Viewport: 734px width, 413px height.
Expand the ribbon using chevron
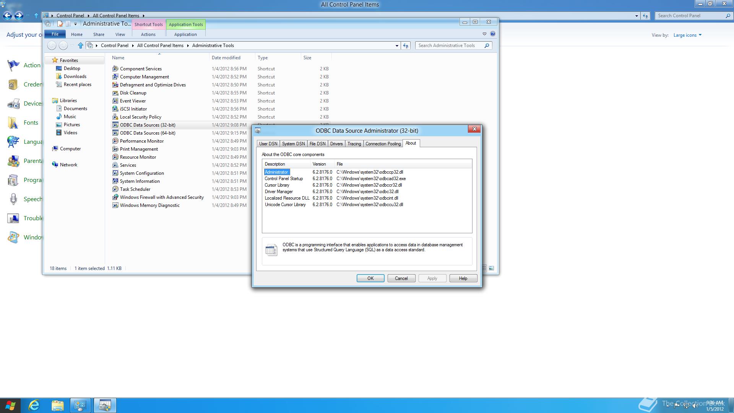(484, 34)
